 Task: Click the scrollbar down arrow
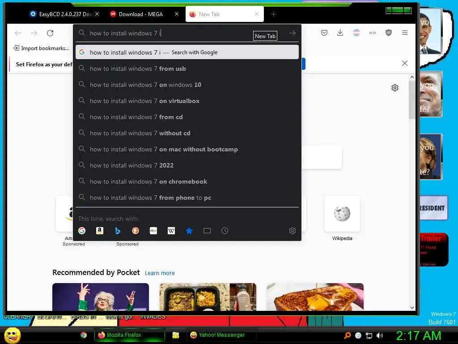click(x=412, y=307)
